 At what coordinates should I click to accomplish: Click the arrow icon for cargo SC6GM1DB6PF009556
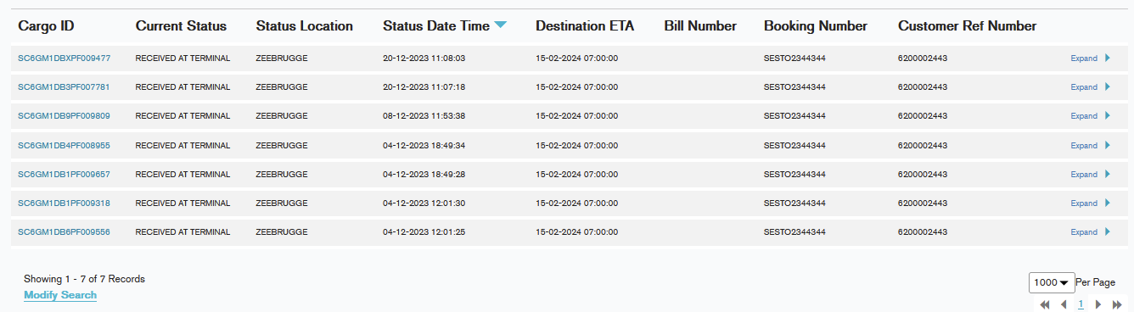pos(1107,232)
